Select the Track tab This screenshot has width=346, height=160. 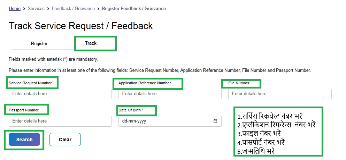(x=91, y=43)
